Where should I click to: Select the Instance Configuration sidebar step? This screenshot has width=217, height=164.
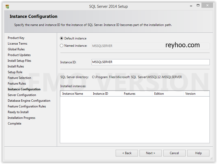pyautogui.click(x=24, y=89)
